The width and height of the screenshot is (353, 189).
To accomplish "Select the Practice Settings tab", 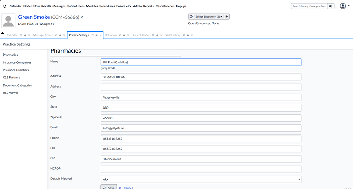I will [79, 35].
